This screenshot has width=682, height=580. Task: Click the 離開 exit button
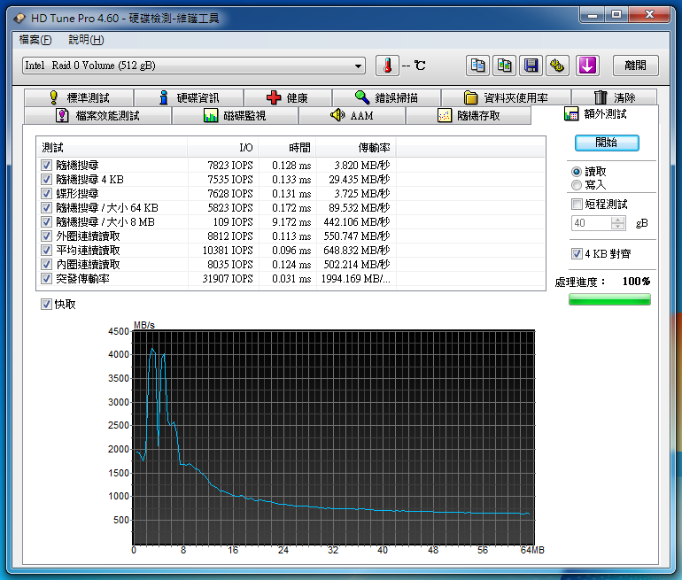click(635, 66)
